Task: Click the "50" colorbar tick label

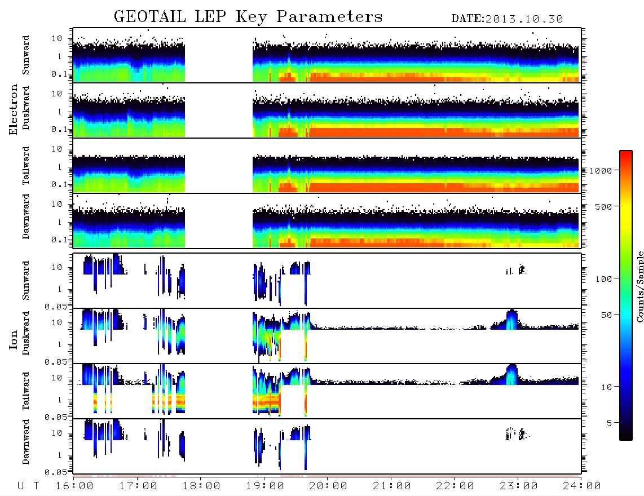Action: (606, 315)
